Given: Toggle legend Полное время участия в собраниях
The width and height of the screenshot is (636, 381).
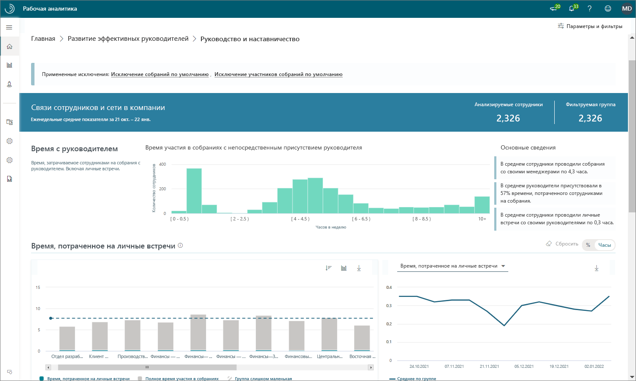Looking at the screenshot, I should tap(178, 378).
